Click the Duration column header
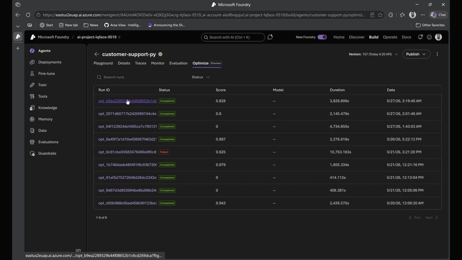 pos(337,90)
